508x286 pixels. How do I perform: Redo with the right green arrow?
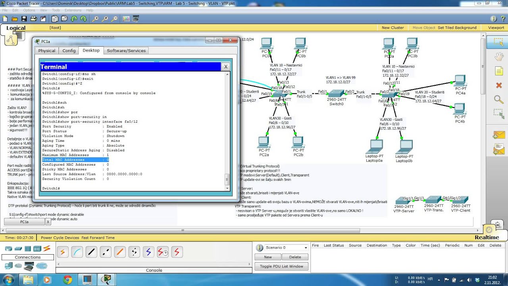pyautogui.click(x=83, y=19)
